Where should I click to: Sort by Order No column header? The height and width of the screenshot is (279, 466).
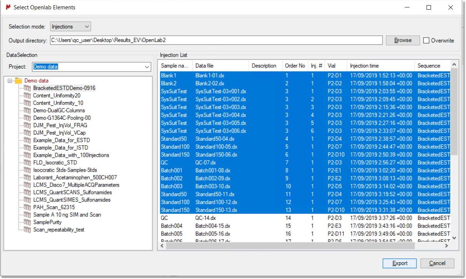pyautogui.click(x=295, y=66)
